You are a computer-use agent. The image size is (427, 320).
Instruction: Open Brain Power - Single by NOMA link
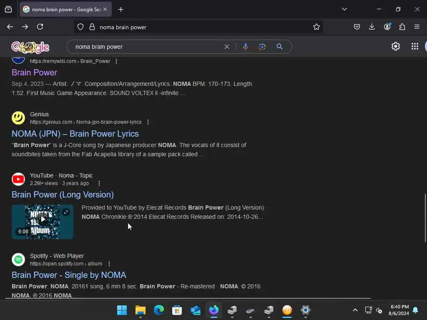[69, 275]
